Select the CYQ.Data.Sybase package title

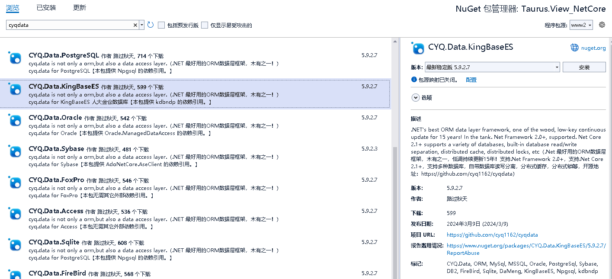[x=56, y=149]
